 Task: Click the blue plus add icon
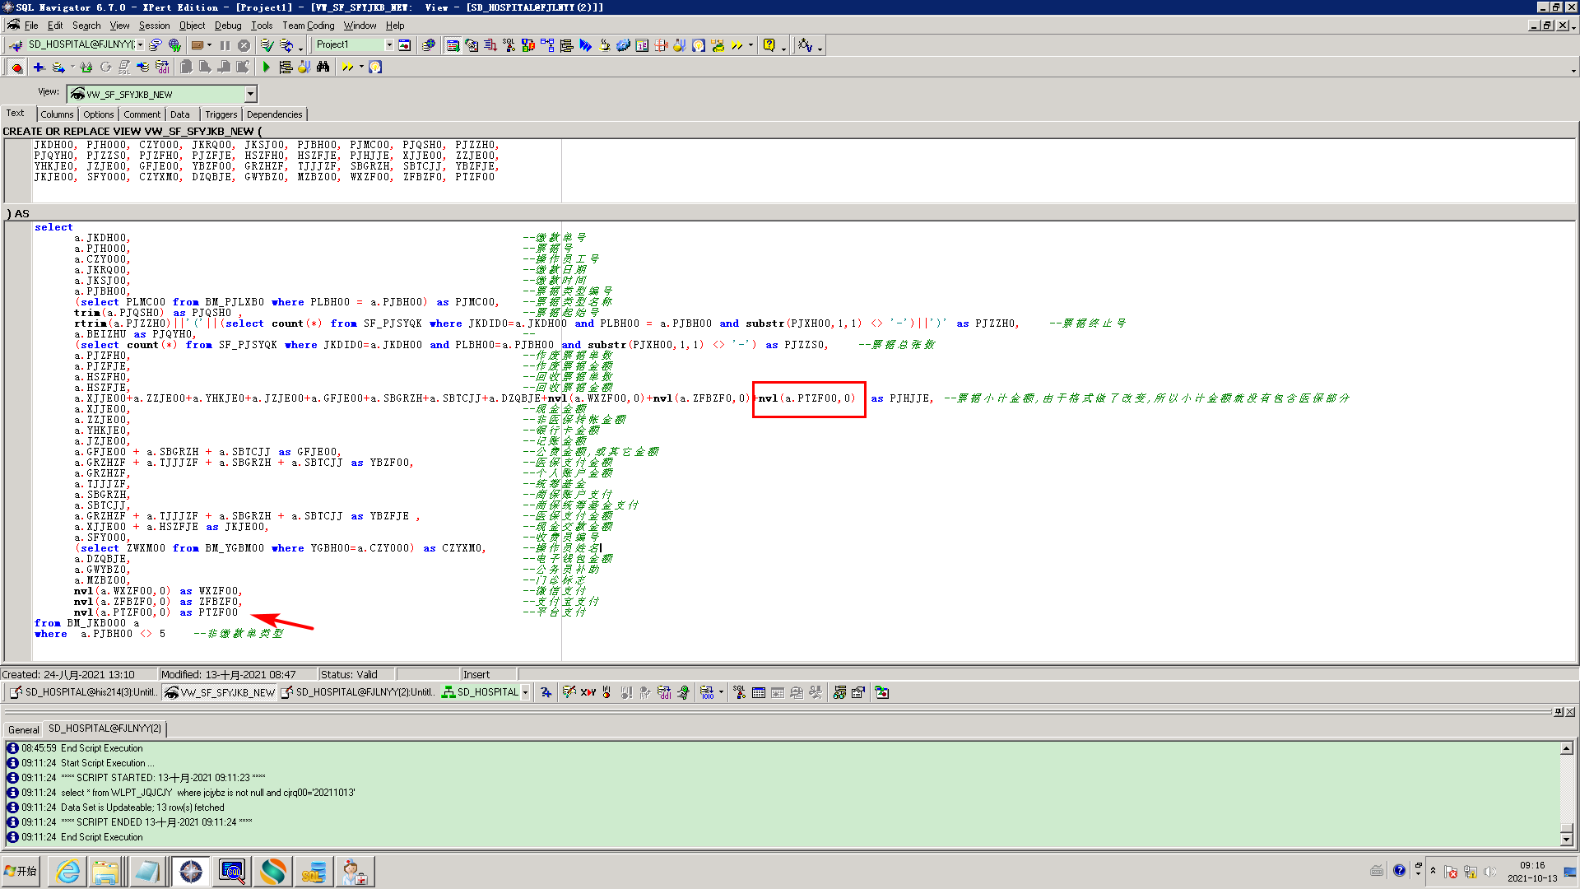click(39, 67)
